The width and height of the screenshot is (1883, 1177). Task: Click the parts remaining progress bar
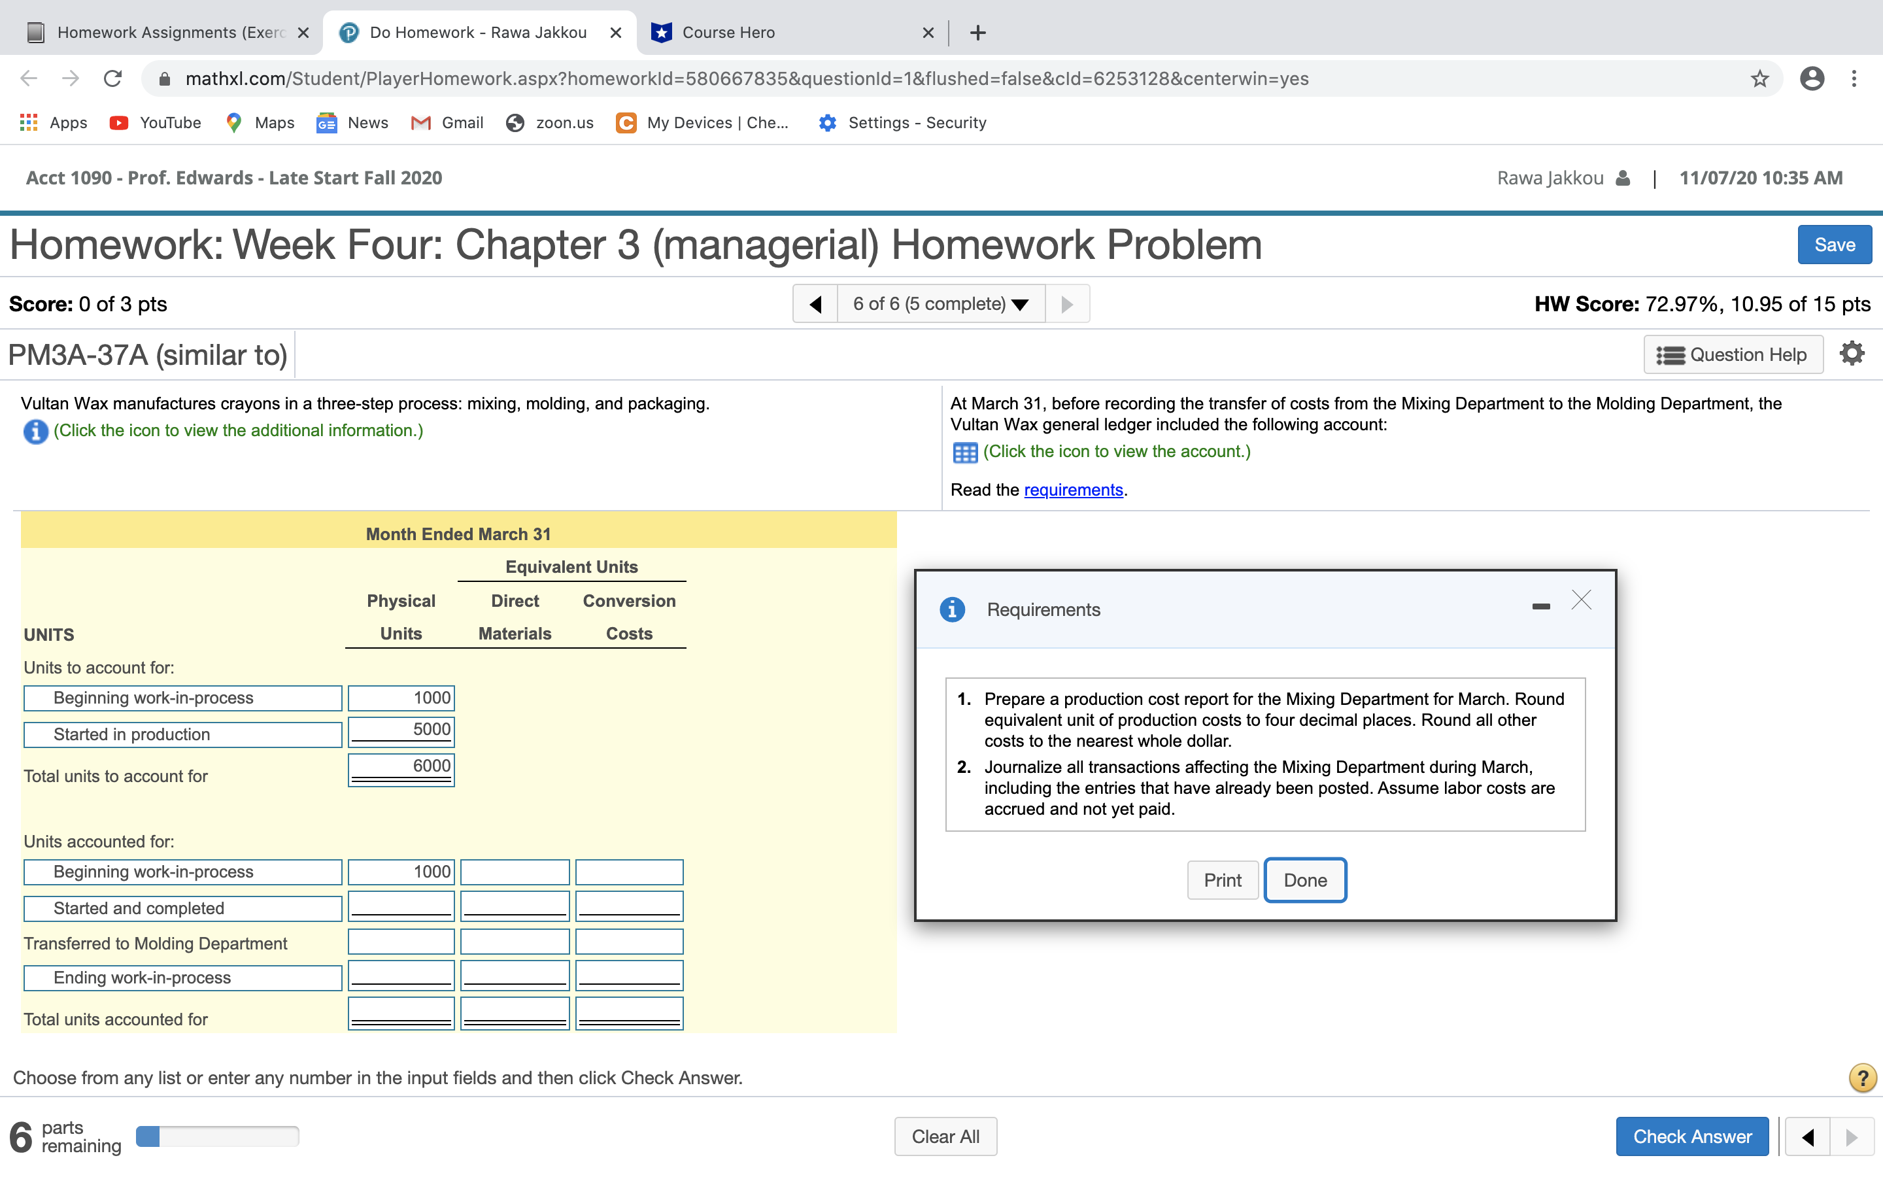(216, 1136)
